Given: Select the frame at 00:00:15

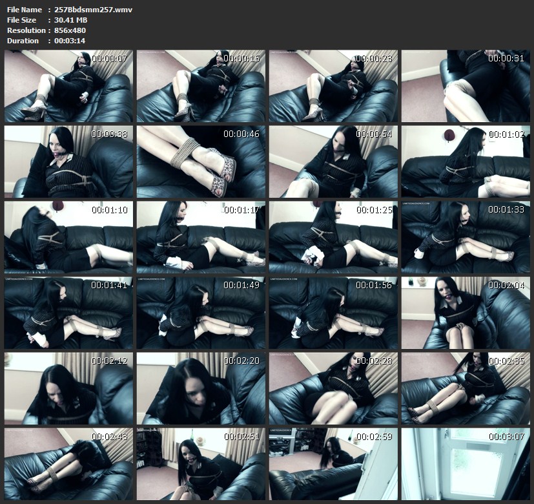Looking at the screenshot, I should tap(201, 86).
